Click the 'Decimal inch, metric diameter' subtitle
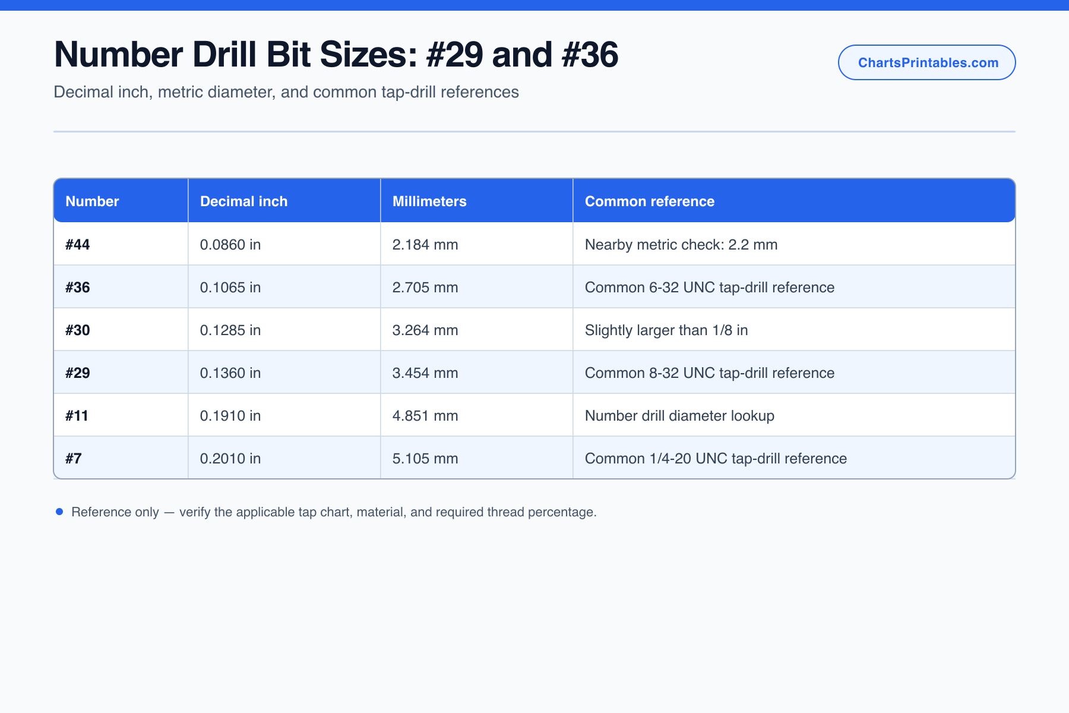Image resolution: width=1069 pixels, height=713 pixels. point(286,92)
